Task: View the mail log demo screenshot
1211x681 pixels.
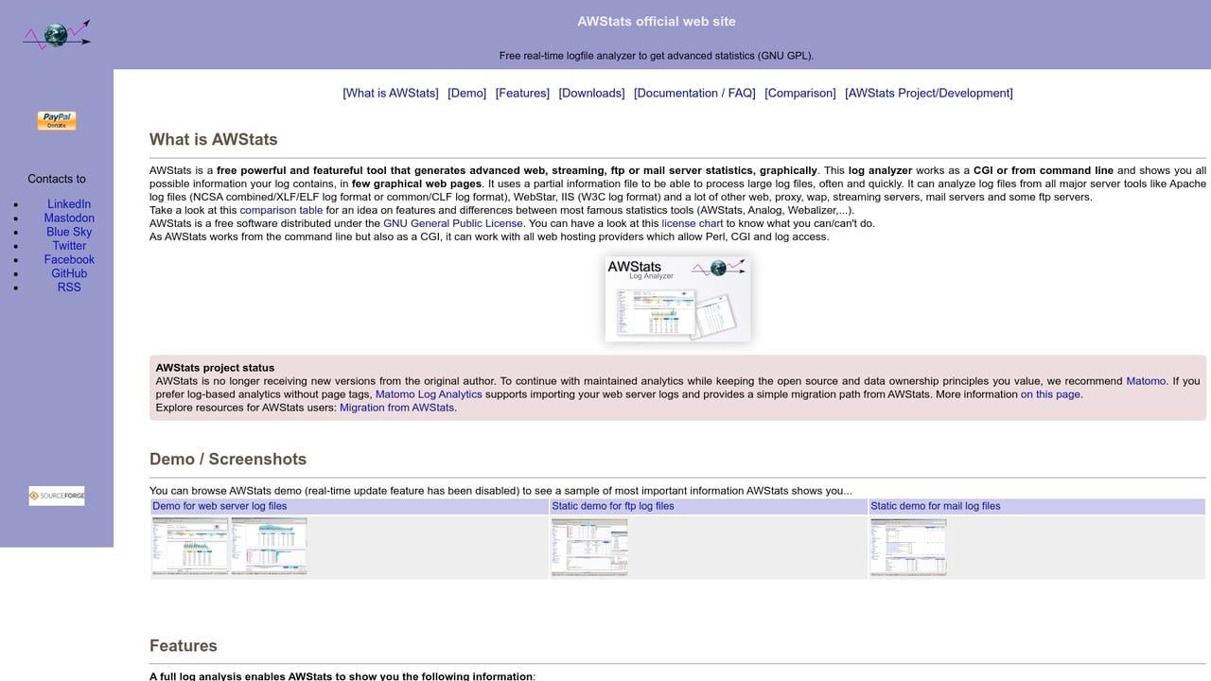Action: coord(907,546)
